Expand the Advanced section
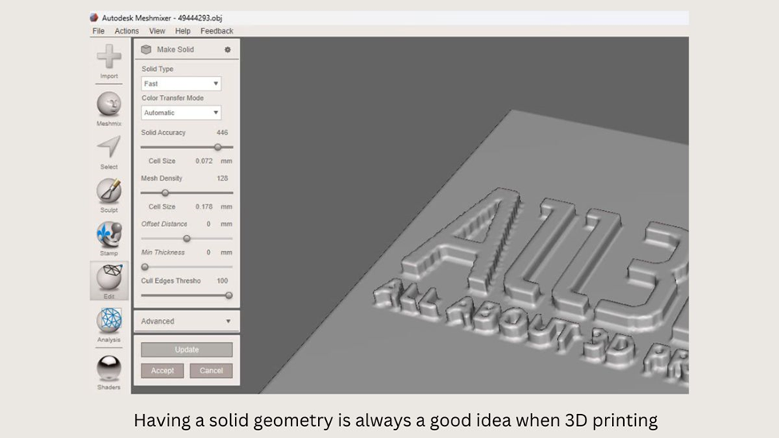This screenshot has width=779, height=438. [186, 321]
